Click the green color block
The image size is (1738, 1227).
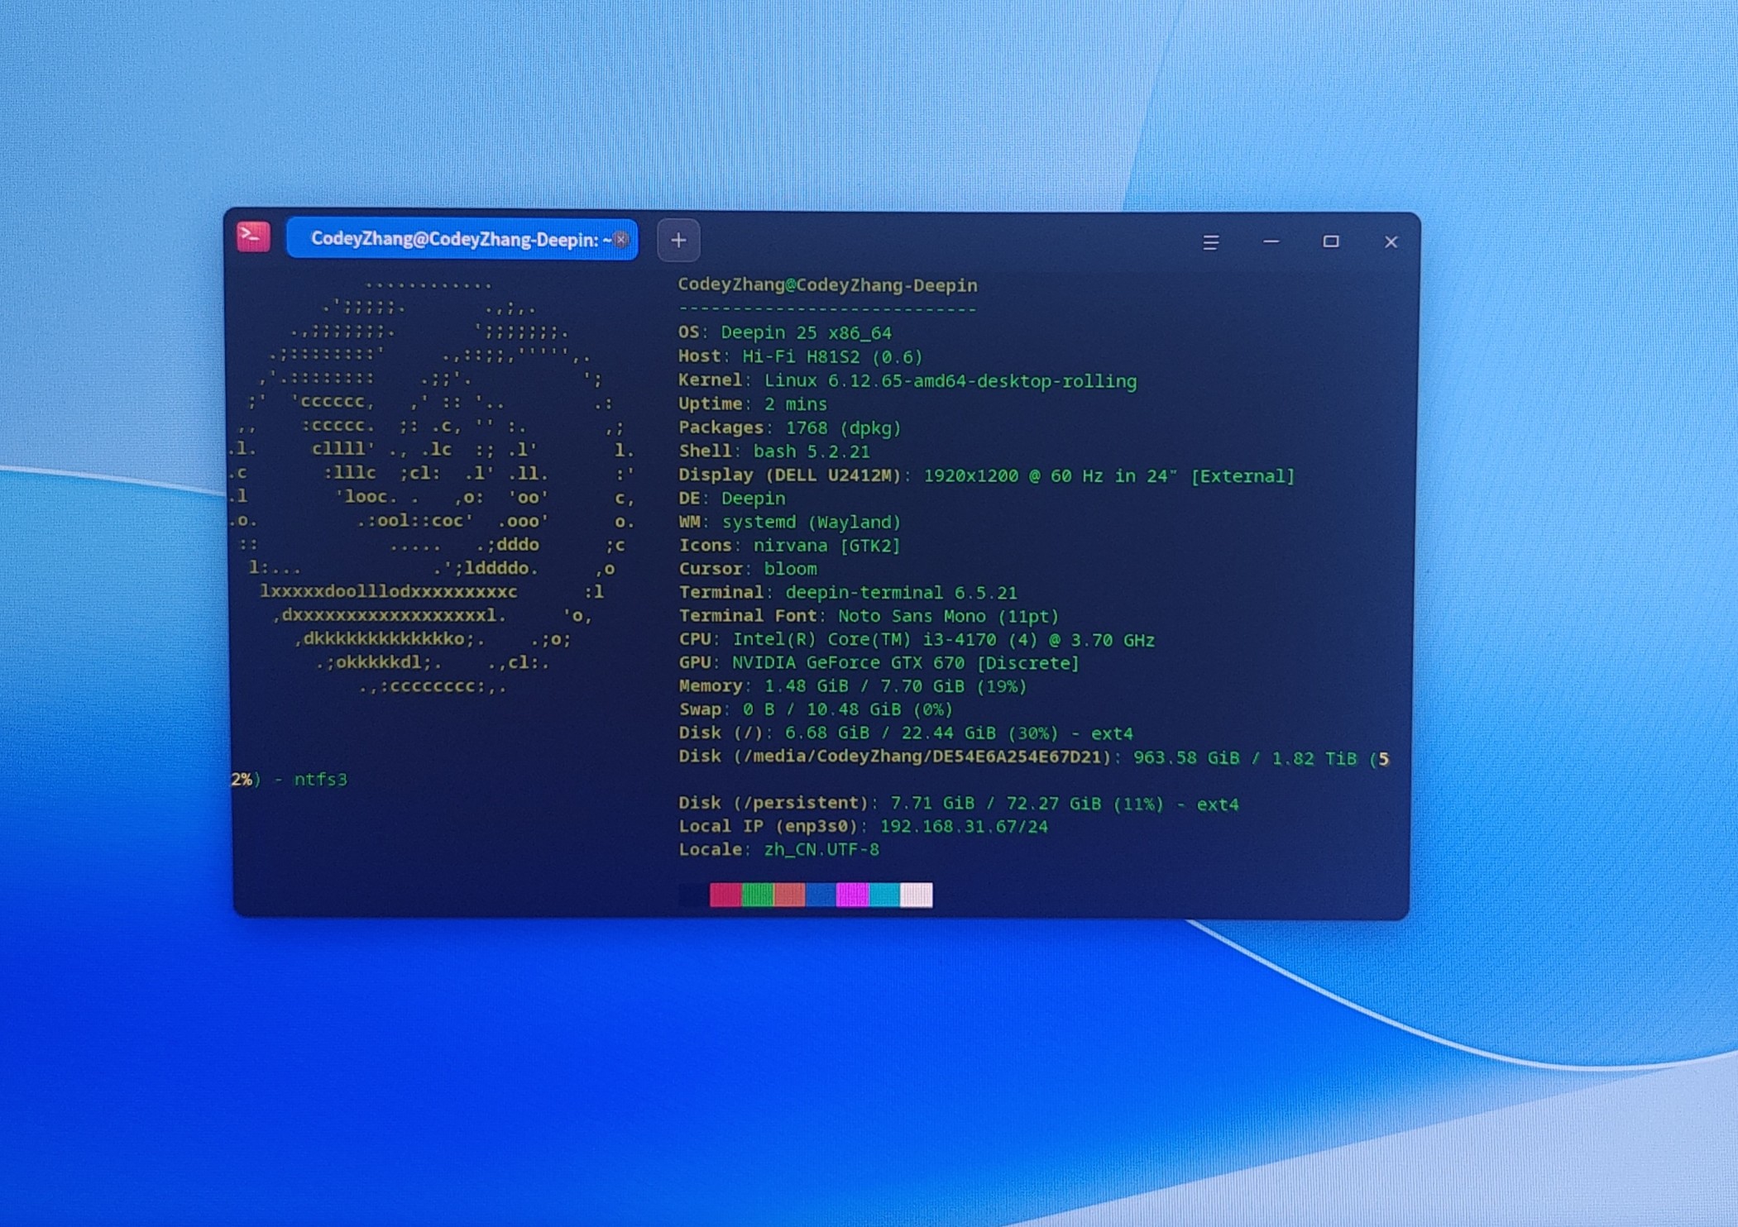(x=757, y=895)
